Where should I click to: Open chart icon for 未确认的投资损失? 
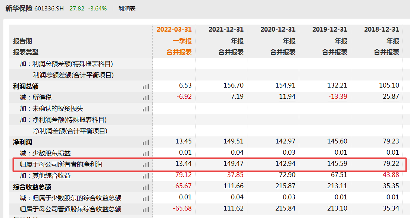click(145, 109)
